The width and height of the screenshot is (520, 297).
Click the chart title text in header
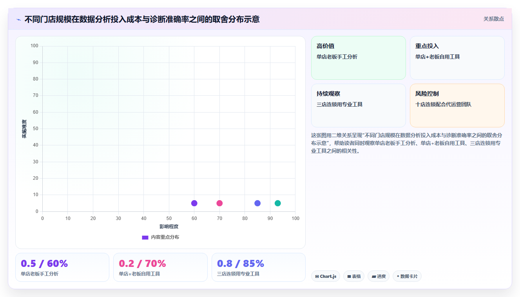point(142,19)
